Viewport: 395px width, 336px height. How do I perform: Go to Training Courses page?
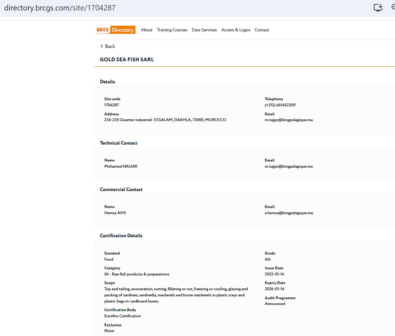click(x=172, y=30)
